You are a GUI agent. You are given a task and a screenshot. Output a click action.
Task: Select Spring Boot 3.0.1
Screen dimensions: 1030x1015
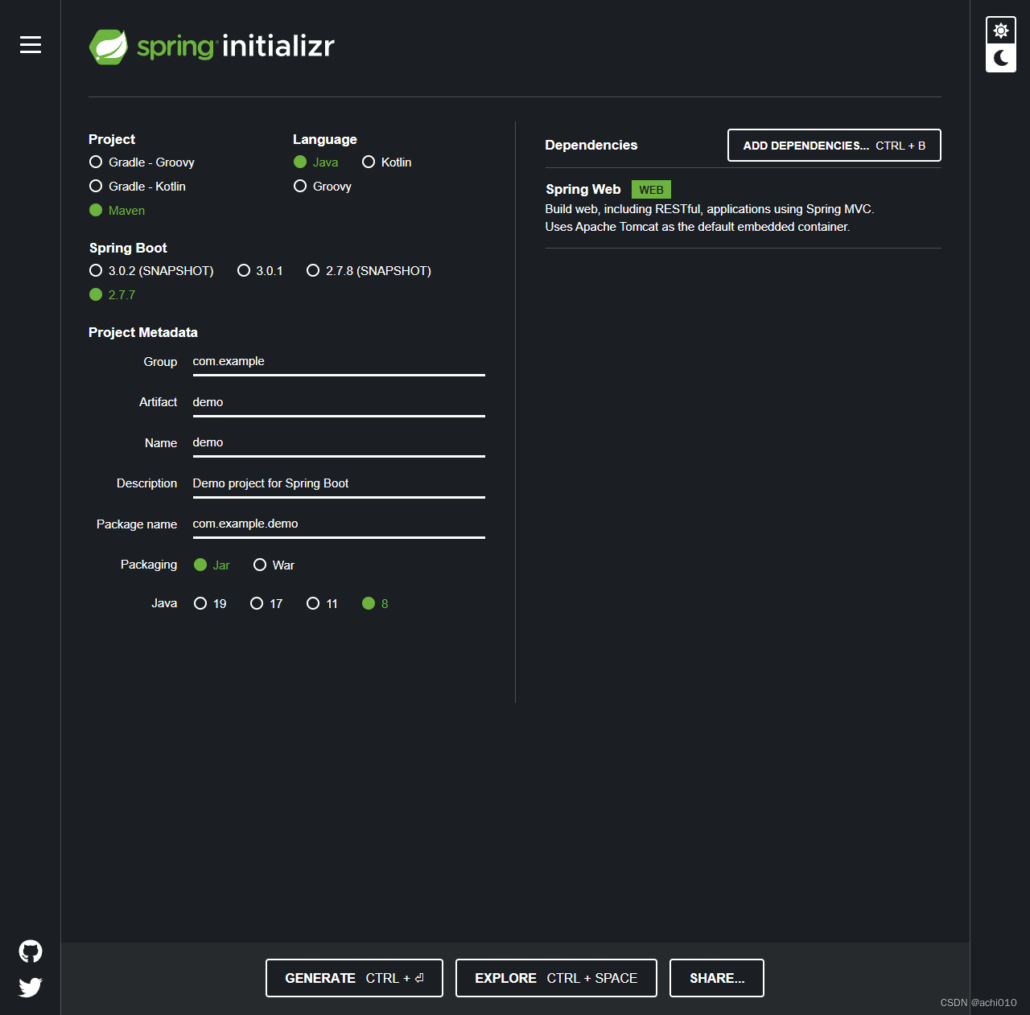click(260, 271)
